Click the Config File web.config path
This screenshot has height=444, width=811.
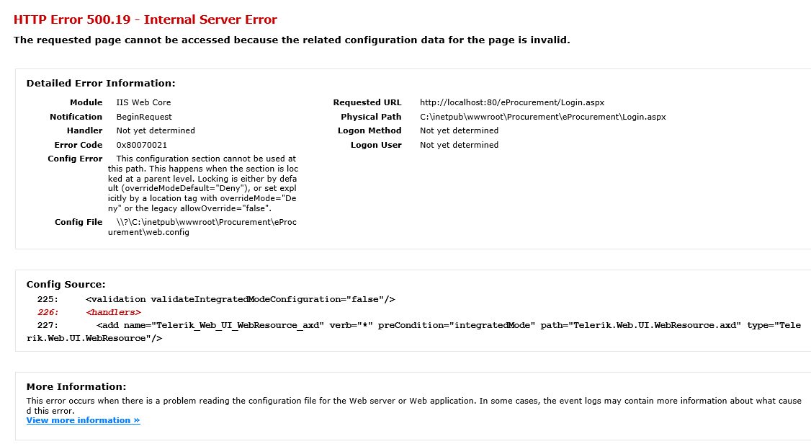point(202,227)
